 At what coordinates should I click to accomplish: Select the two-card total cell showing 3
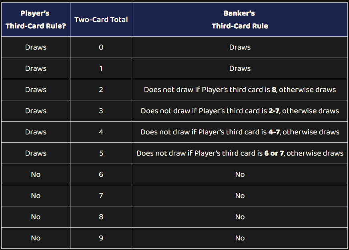pos(101,111)
